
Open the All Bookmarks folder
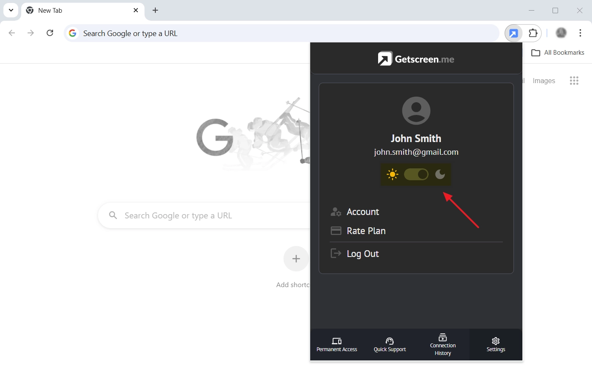click(x=558, y=53)
